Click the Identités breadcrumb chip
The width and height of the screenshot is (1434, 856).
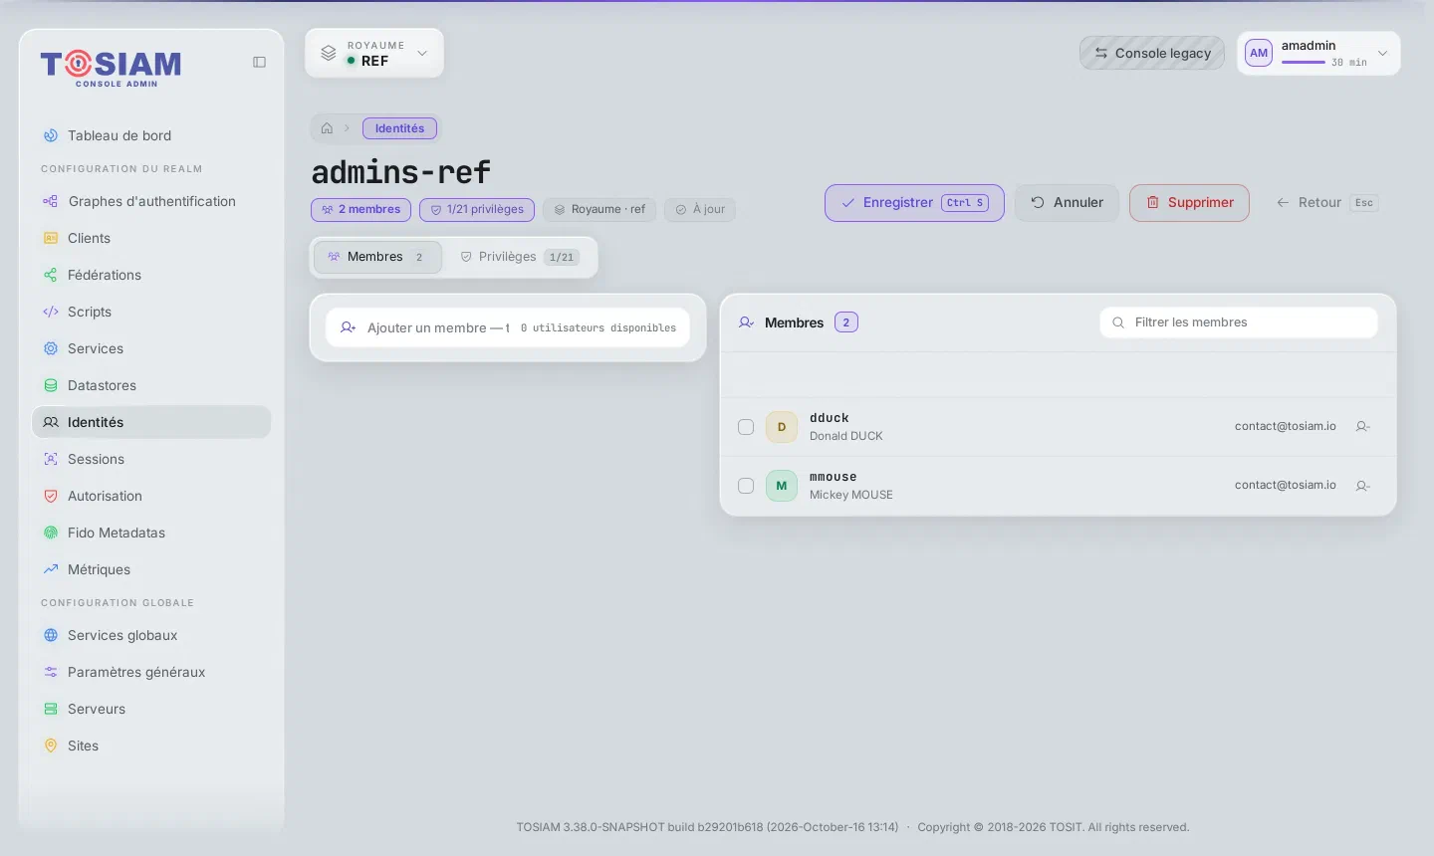(x=399, y=128)
